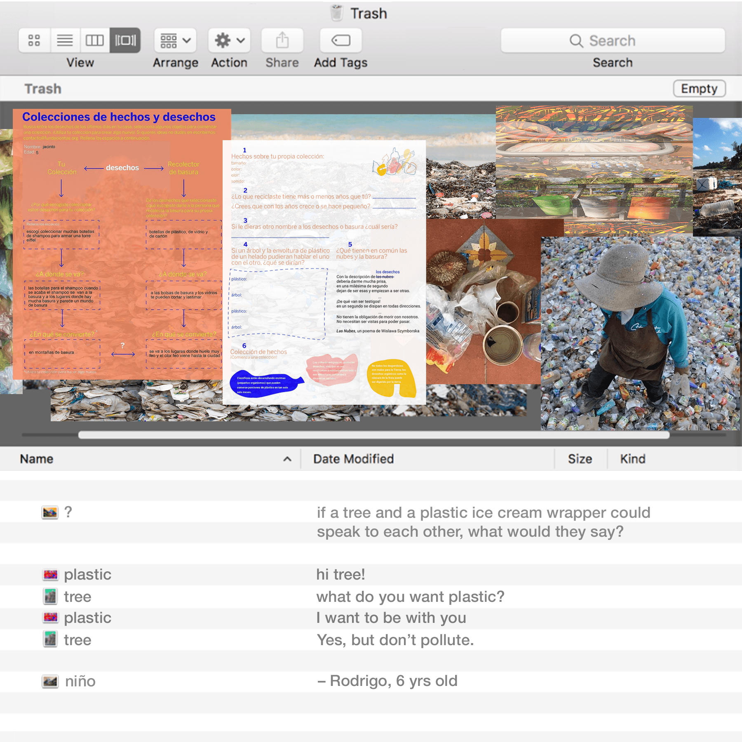Select the man in hat among bottles photo

pos(640,333)
